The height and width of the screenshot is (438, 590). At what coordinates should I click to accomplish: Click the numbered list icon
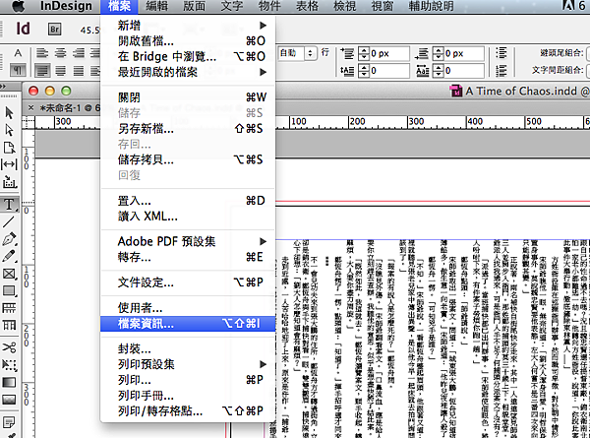click(501, 71)
